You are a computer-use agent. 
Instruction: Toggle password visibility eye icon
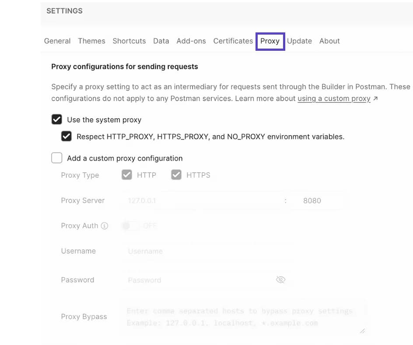coord(280,280)
